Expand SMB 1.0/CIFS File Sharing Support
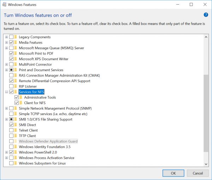This screenshot has height=180, width=212. (6, 119)
